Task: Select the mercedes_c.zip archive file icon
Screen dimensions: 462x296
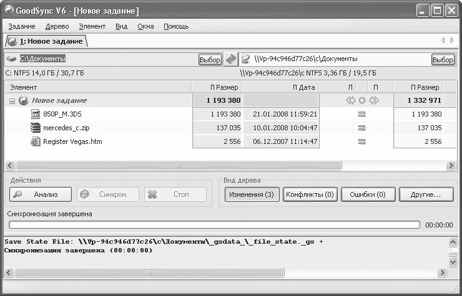Action: (x=36, y=128)
